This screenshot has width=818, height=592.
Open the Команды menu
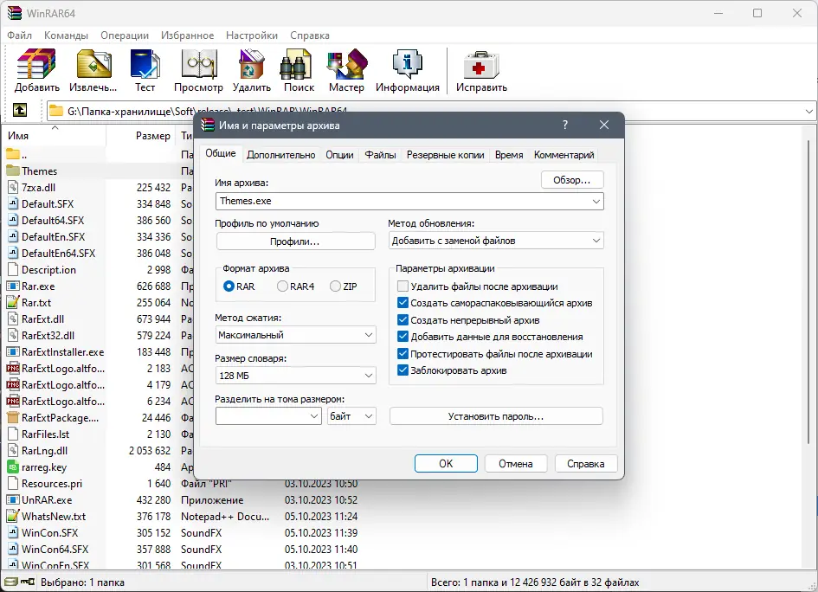[x=66, y=35]
